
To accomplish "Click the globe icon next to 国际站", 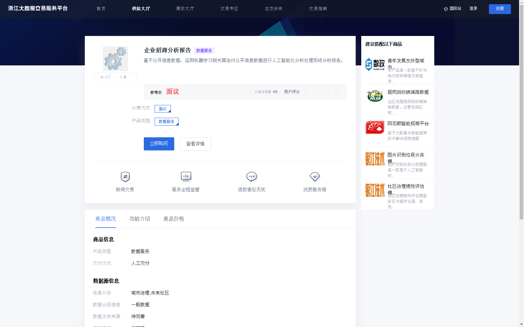I will (446, 9).
